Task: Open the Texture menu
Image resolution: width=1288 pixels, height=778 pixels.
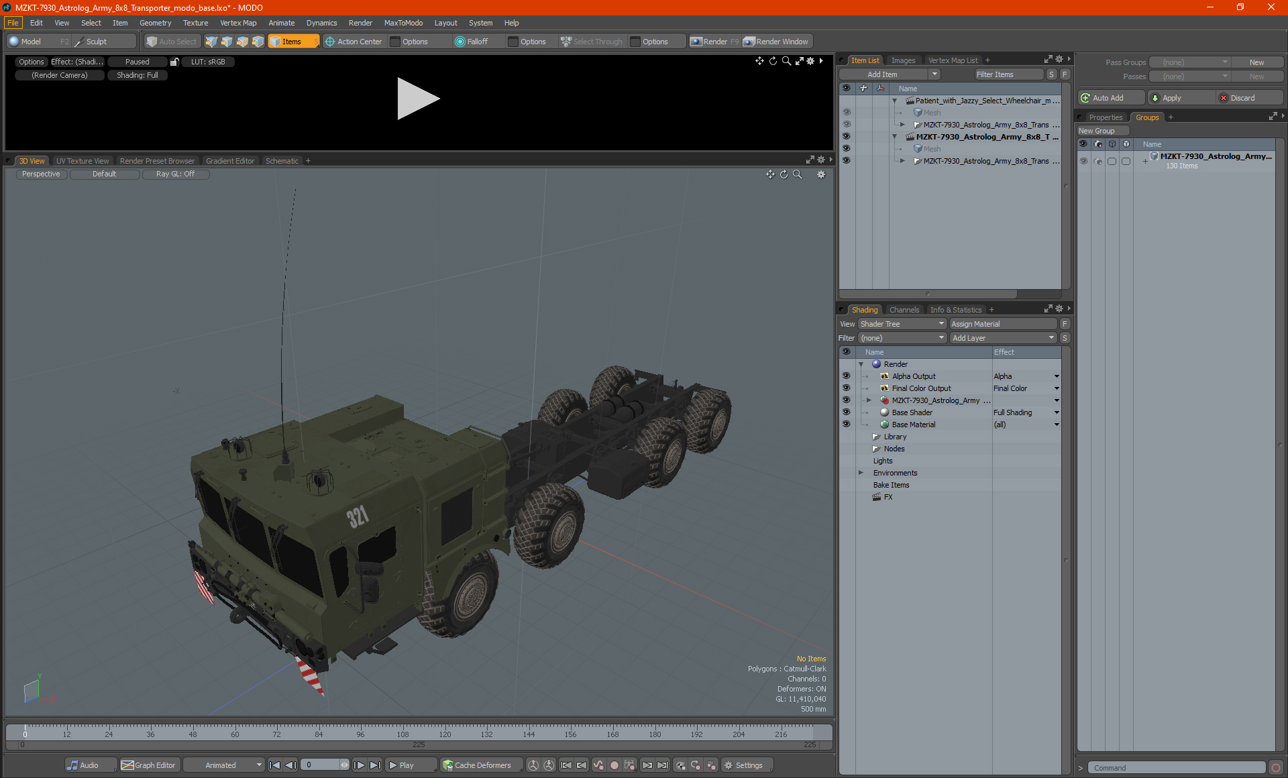Action: pyautogui.click(x=195, y=23)
